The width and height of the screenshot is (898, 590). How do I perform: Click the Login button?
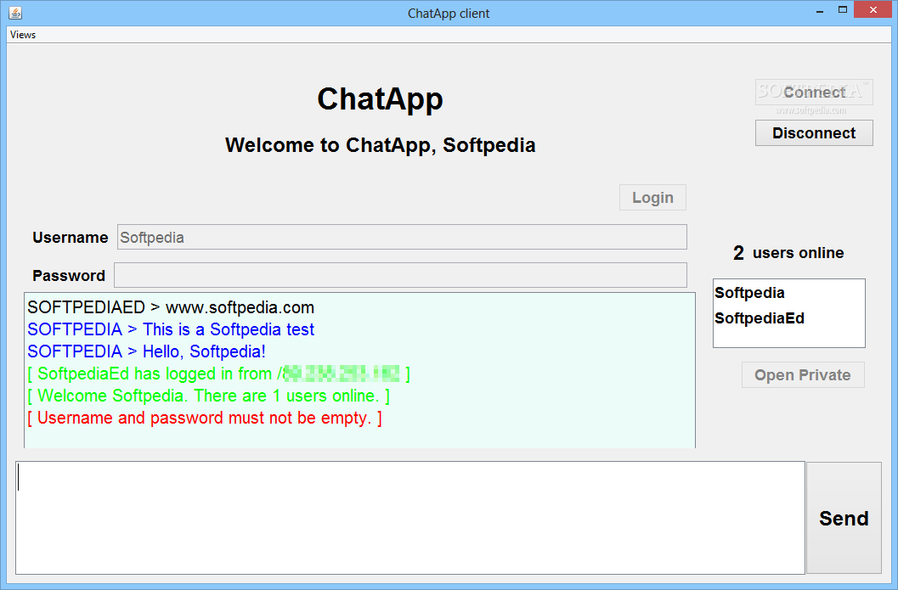(x=652, y=198)
